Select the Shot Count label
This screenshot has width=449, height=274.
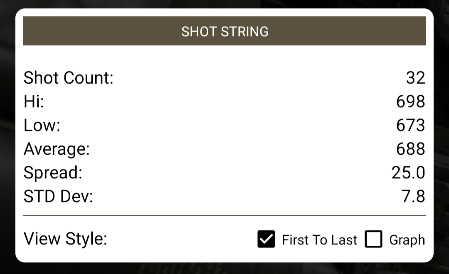pos(69,78)
